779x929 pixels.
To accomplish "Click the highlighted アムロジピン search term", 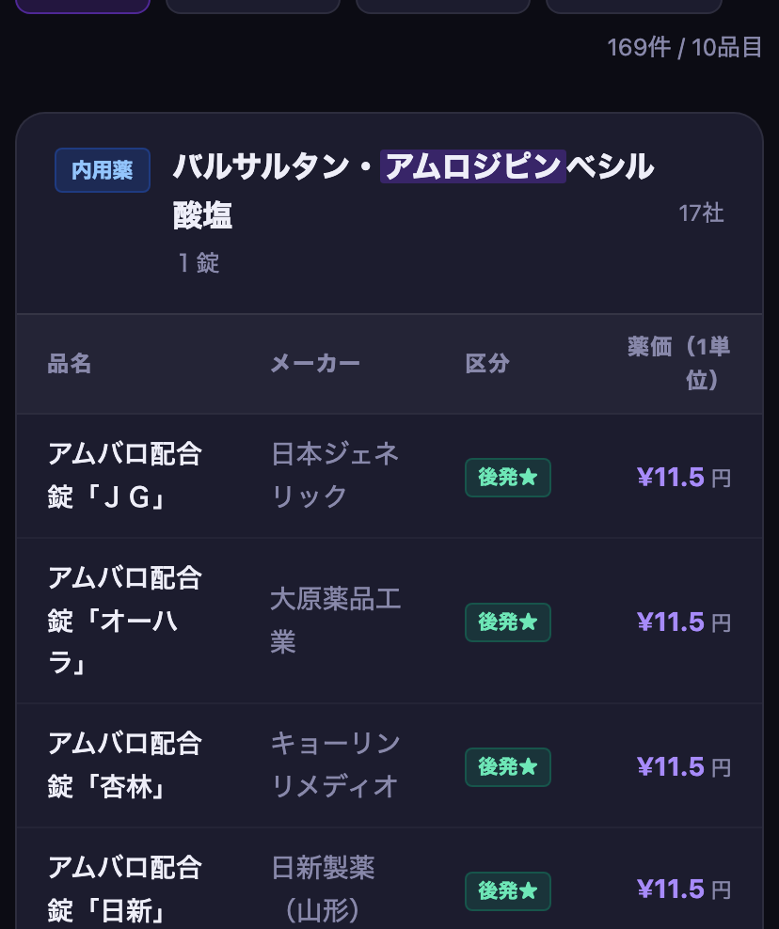I will 473,166.
